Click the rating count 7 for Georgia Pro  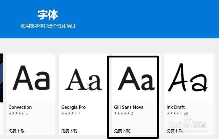pos(79,113)
